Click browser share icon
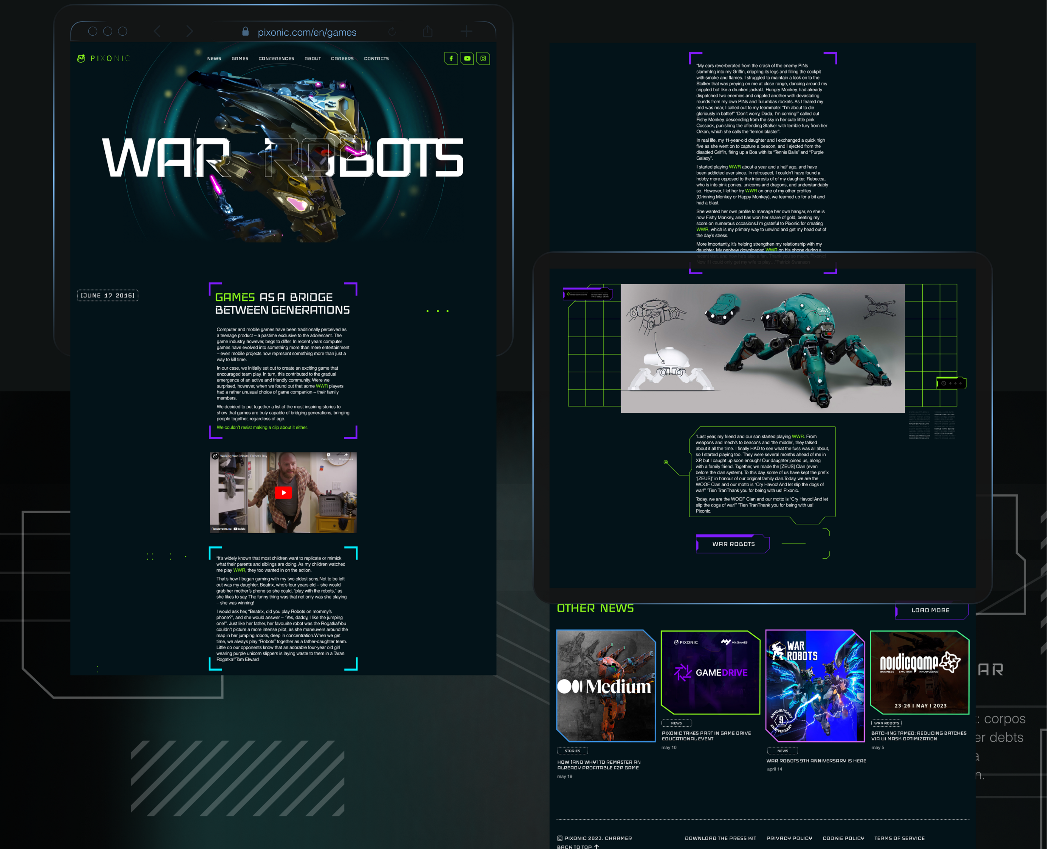 click(x=428, y=32)
